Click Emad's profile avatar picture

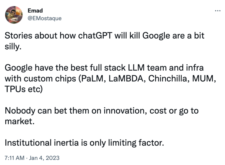pyautogui.click(x=14, y=15)
